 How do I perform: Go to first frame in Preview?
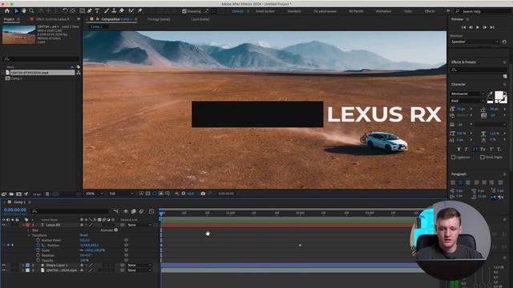pos(463,27)
